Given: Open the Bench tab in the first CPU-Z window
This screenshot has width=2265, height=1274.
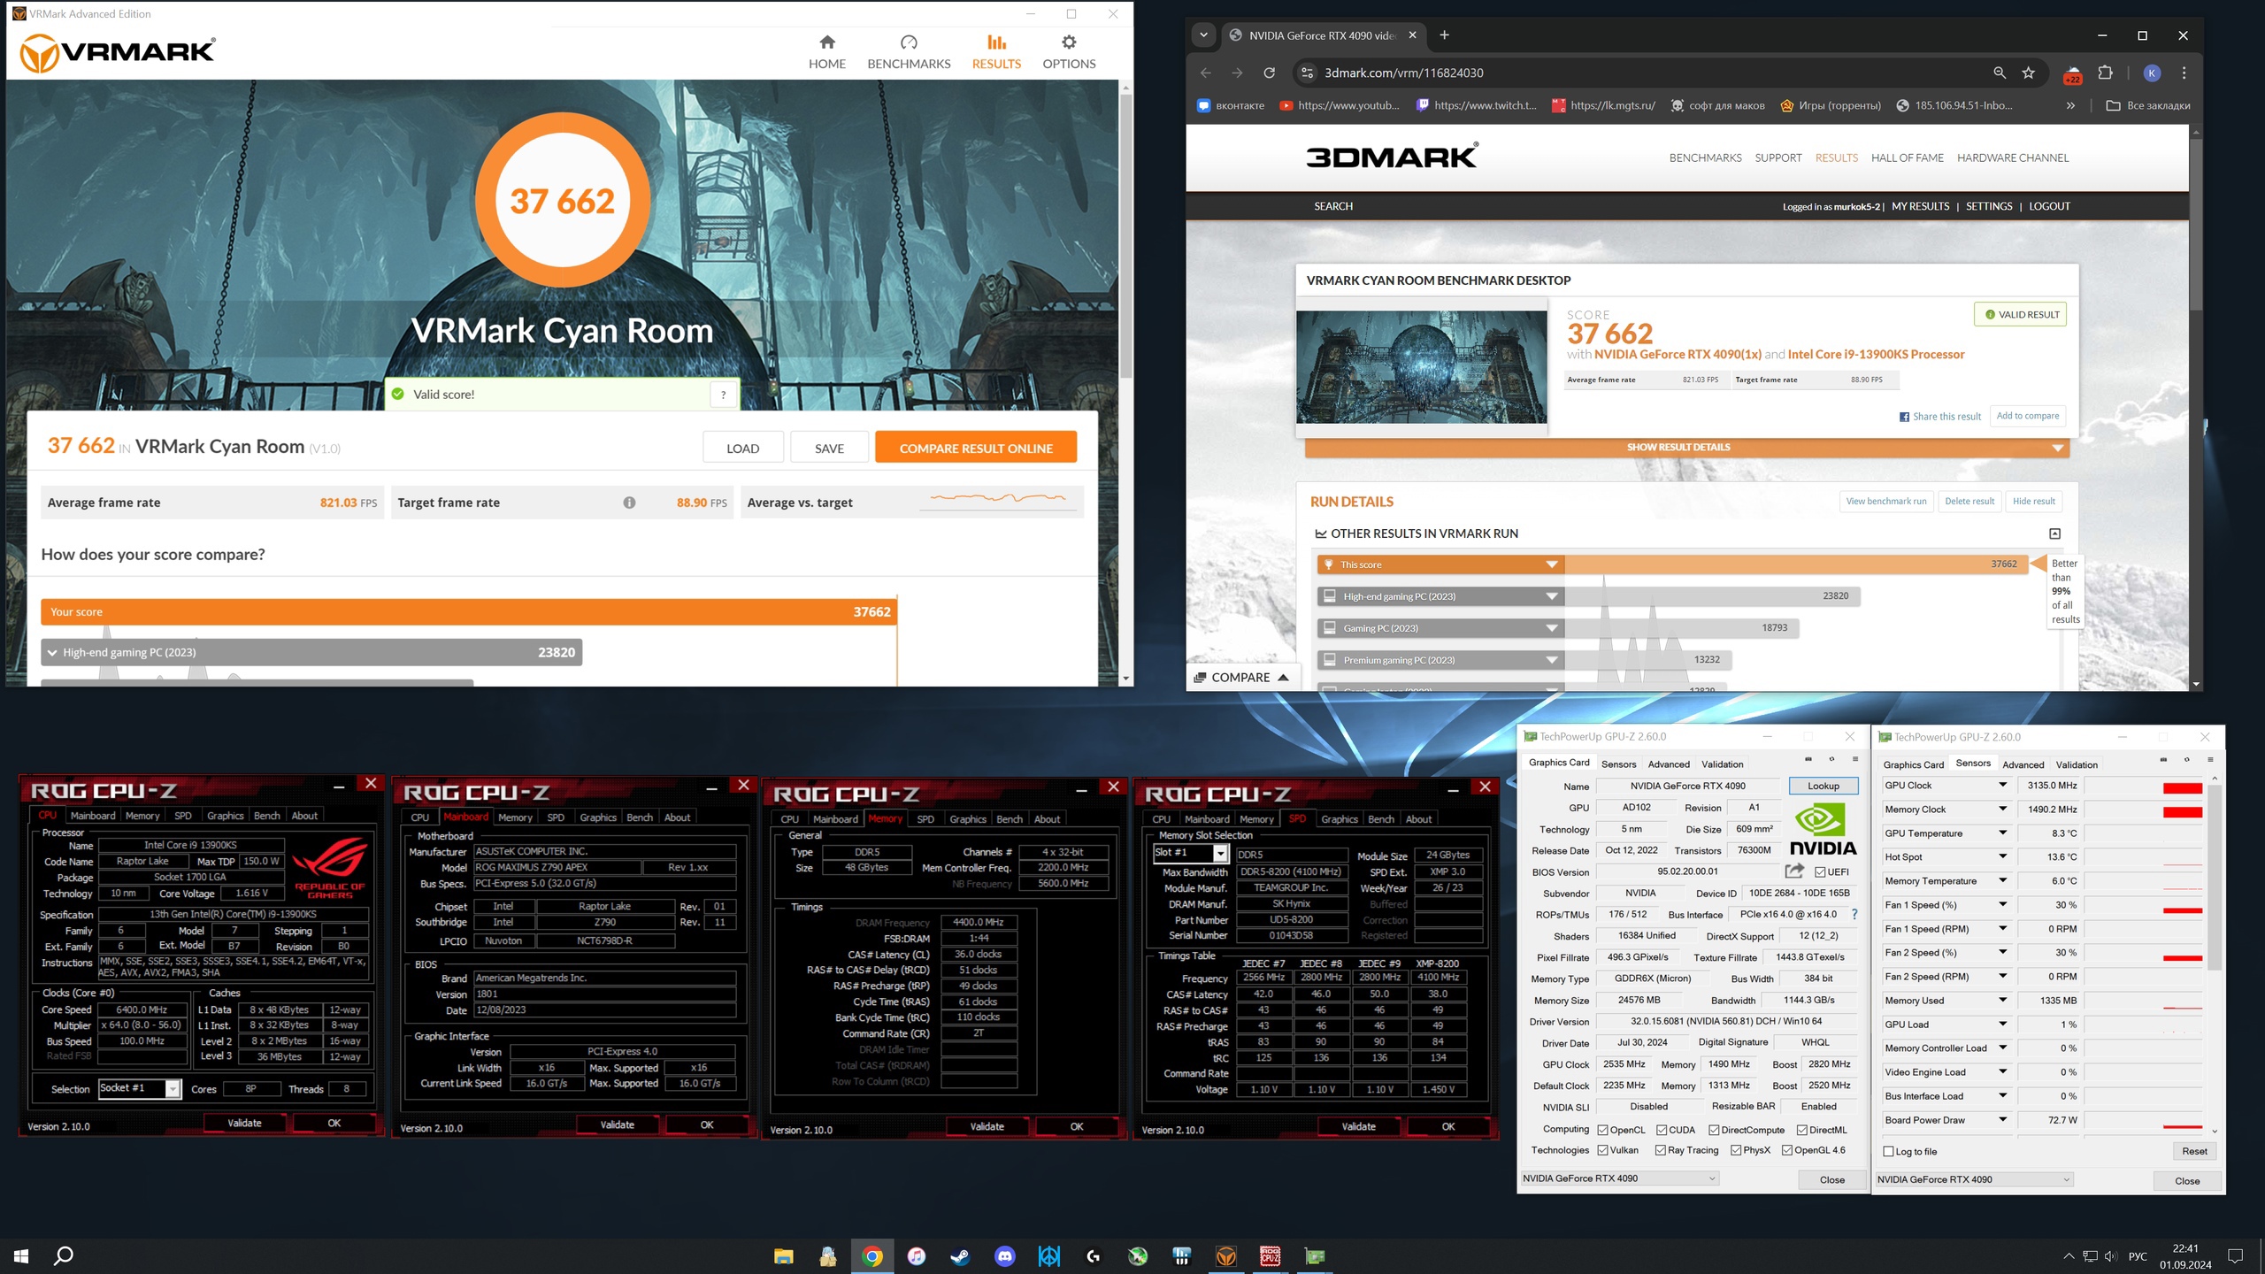Looking at the screenshot, I should pos(266,816).
